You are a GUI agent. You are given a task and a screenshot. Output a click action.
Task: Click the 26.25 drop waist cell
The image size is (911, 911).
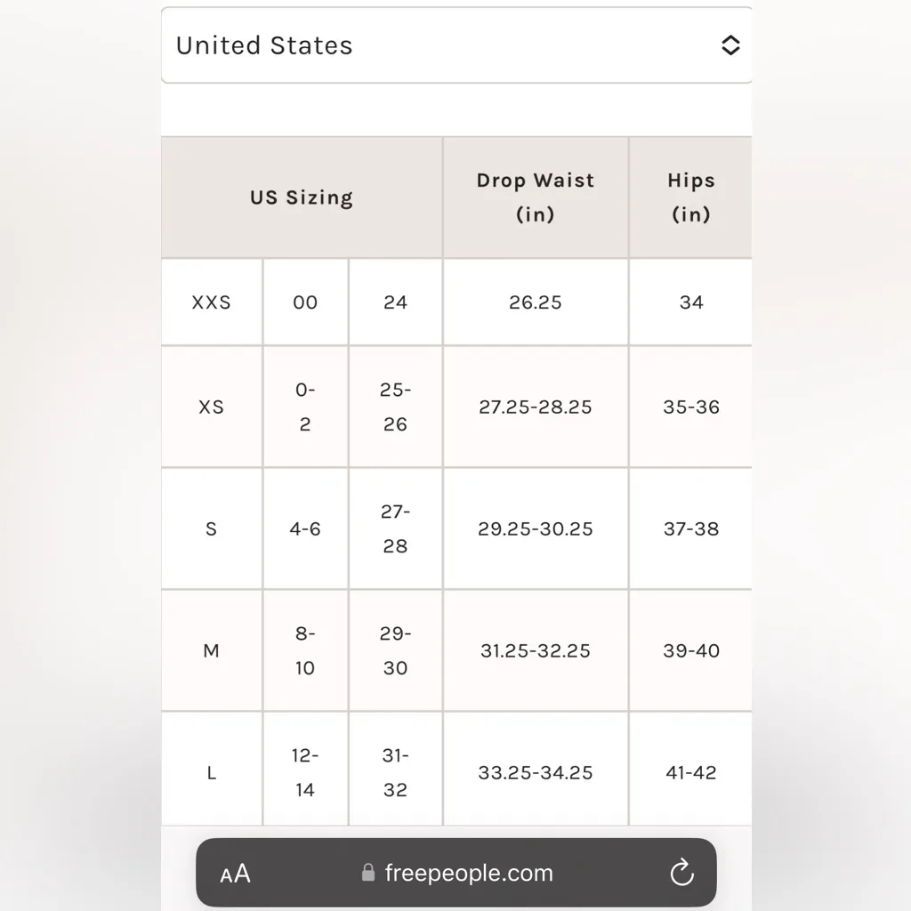coord(536,302)
